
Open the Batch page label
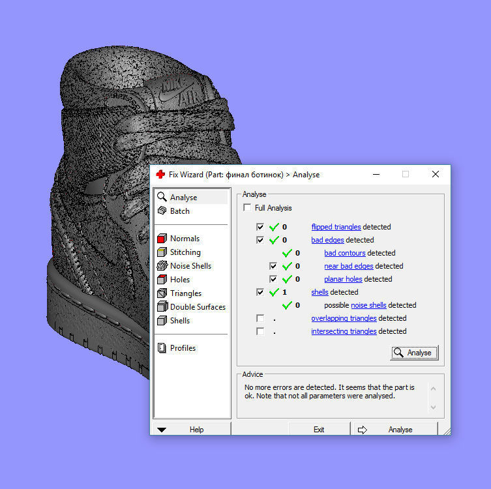(x=180, y=211)
